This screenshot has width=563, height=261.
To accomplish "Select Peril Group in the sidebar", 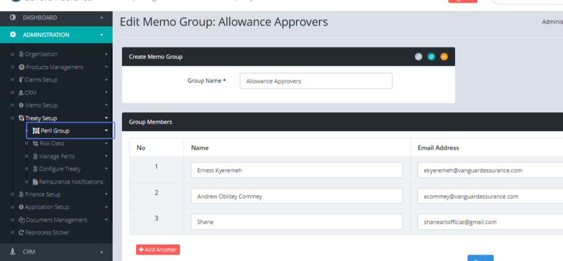I will coord(55,130).
